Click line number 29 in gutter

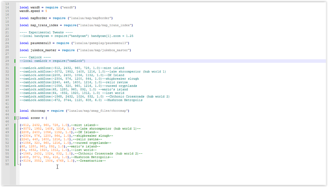[x=7, y=61]
